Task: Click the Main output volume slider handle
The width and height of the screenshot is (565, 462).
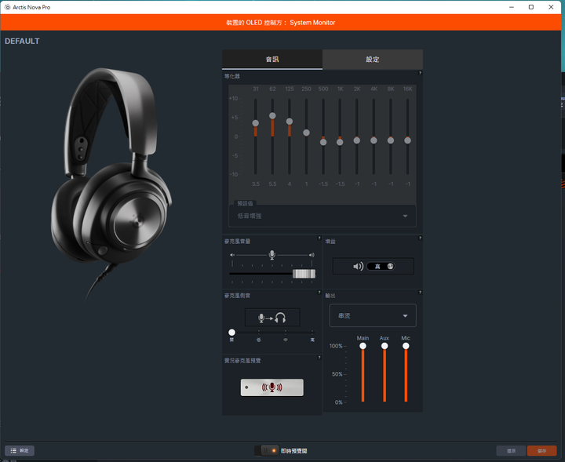Action: click(x=363, y=346)
